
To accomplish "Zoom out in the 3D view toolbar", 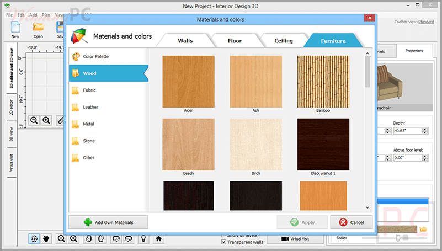I will tap(61, 239).
